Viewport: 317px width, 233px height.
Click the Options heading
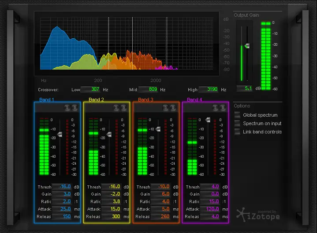[242, 106]
